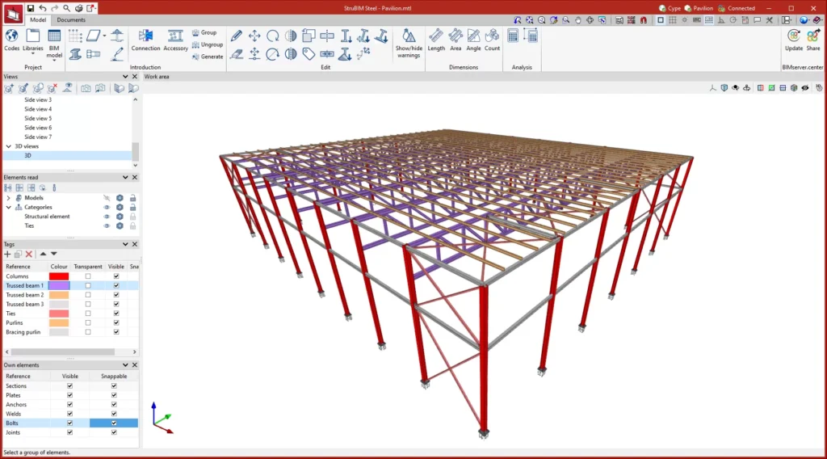The height and width of the screenshot is (459, 827).
Task: Toggle Transparent checkbox for Columns tag
Action: point(88,276)
